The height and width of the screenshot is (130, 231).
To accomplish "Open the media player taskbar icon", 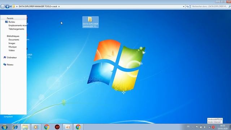I will click(36, 127).
